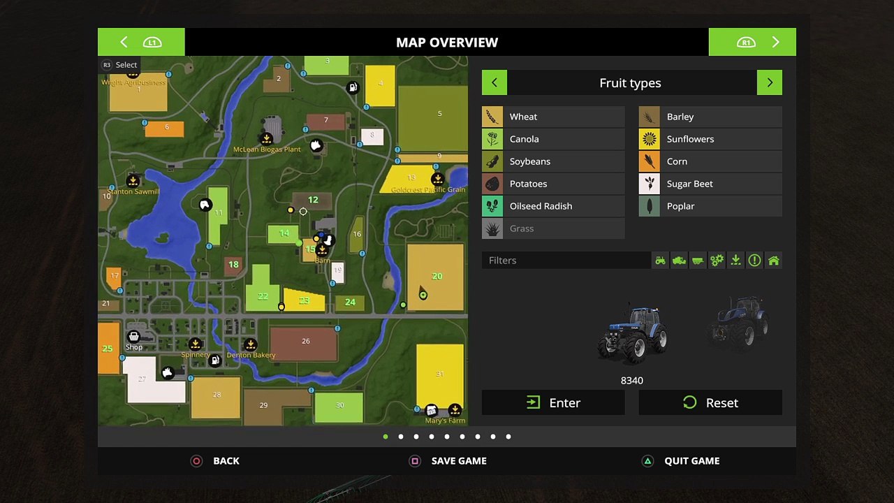
Task: Select the Shop basket icon on map
Action: point(134,337)
